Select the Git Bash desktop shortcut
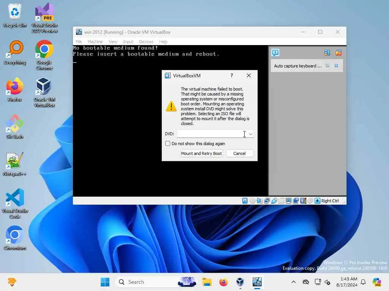389x291 pixels. 15,127
